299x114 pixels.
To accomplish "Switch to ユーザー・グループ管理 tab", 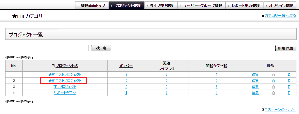I will (x=201, y=6).
